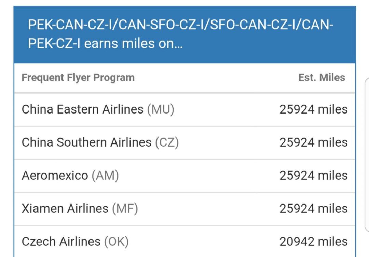Select the Czech Airlines program name

(x=61, y=242)
